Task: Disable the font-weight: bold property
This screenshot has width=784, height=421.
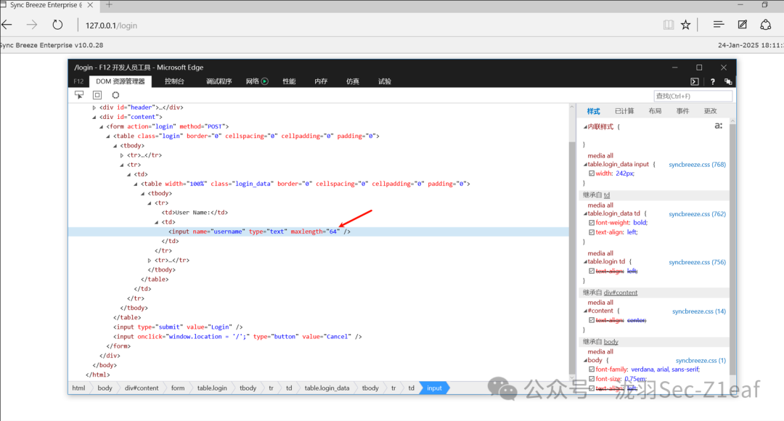Action: (x=592, y=223)
